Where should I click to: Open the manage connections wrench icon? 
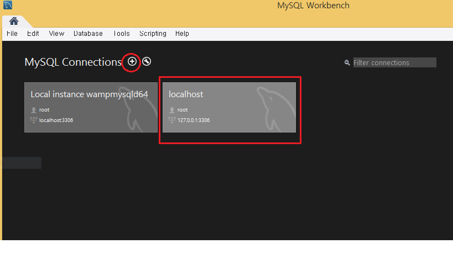tap(147, 61)
